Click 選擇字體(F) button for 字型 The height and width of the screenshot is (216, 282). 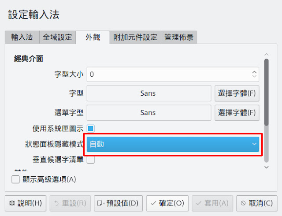click(237, 93)
